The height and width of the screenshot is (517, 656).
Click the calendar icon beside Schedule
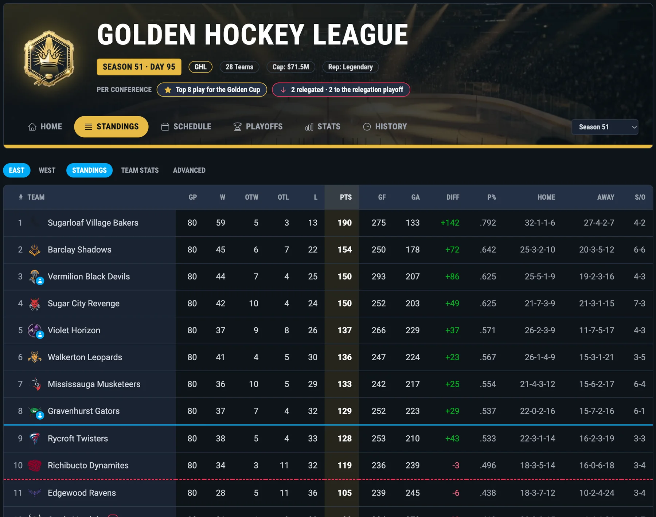tap(165, 127)
